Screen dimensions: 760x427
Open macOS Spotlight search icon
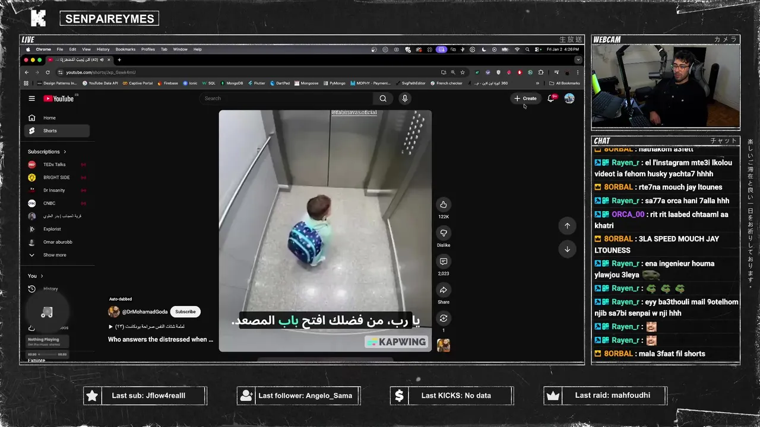pyautogui.click(x=527, y=49)
